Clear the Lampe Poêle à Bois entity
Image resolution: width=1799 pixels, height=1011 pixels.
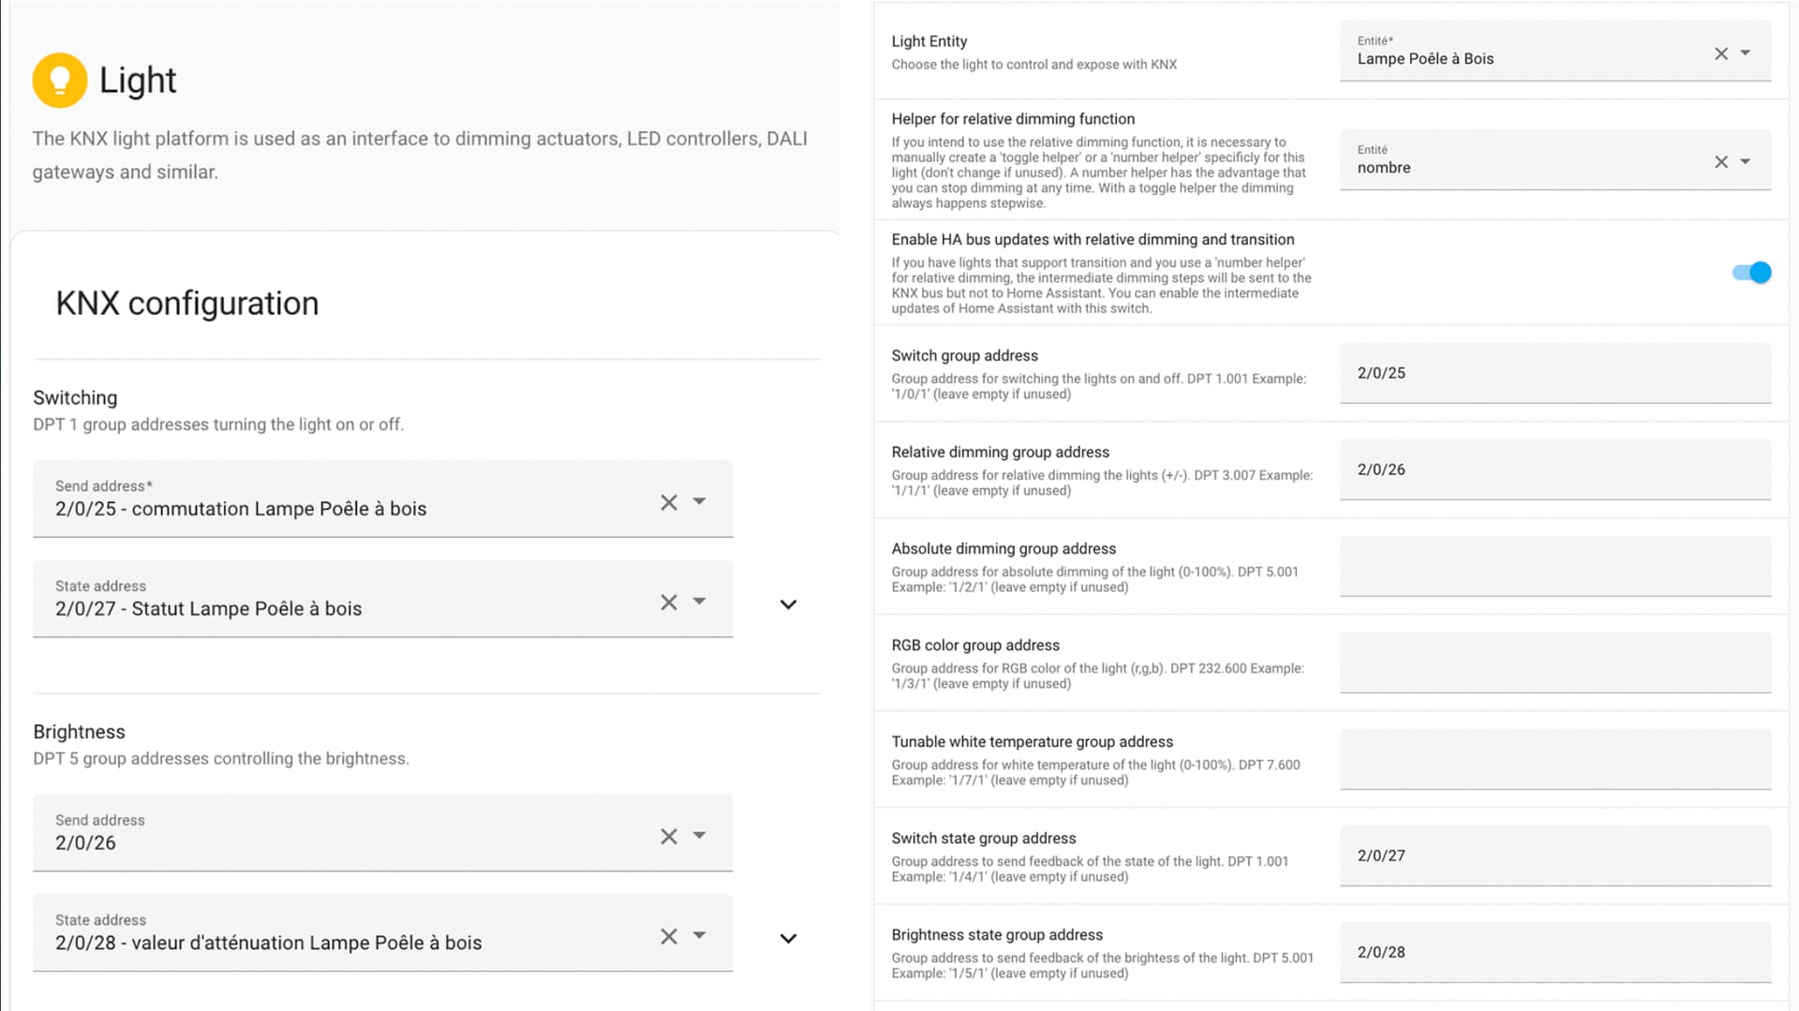pos(1720,53)
